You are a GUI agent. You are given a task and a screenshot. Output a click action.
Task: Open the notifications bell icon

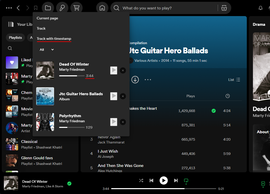click(260, 8)
